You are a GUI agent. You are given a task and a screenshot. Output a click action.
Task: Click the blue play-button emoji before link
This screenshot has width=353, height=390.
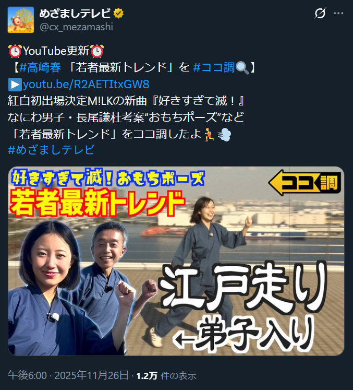(x=15, y=85)
